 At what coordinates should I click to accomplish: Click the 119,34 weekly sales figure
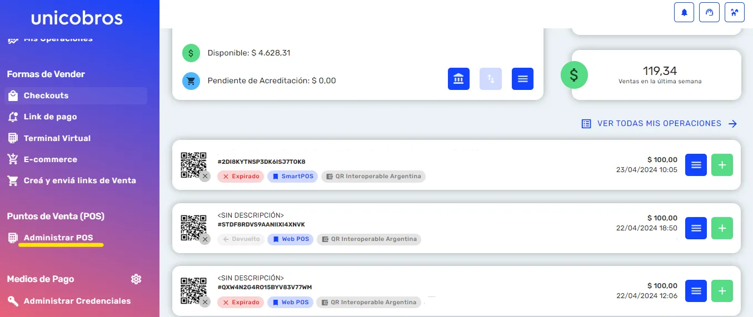(660, 71)
